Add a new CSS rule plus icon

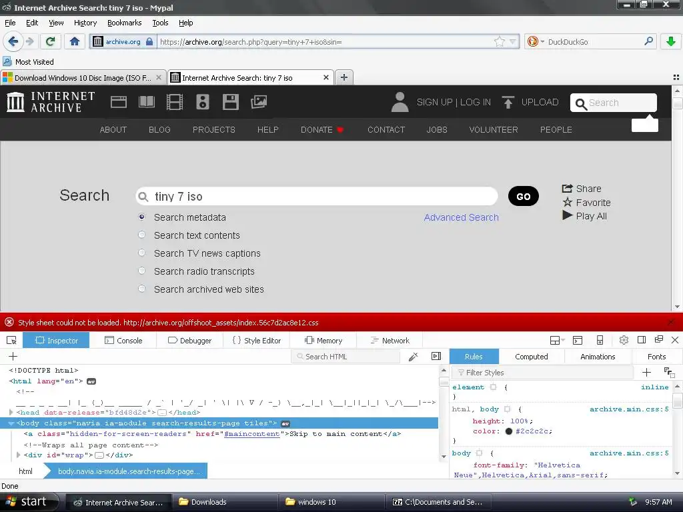point(646,372)
